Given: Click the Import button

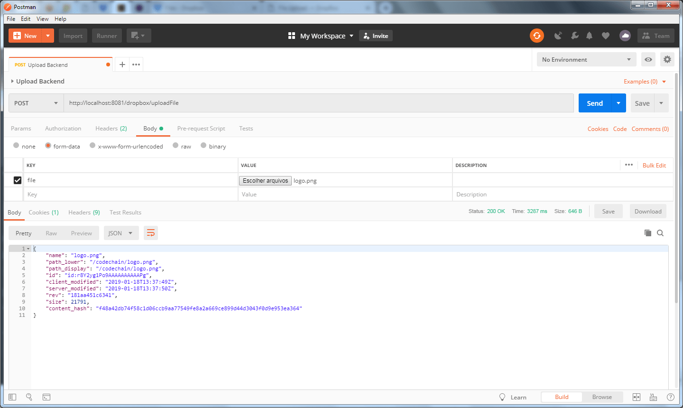Looking at the screenshot, I should [73, 36].
